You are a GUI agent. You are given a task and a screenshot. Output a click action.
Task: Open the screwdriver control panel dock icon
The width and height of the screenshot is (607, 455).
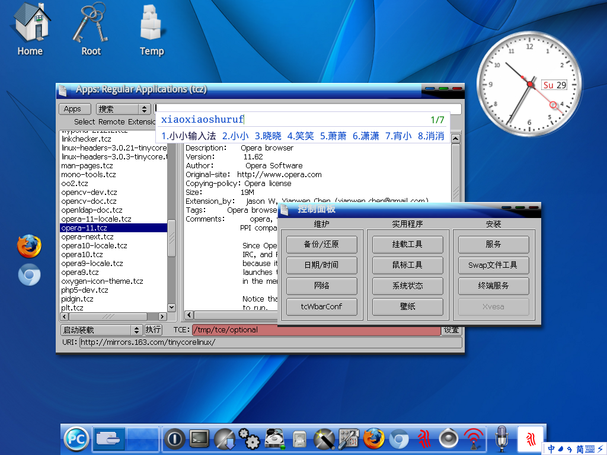(349, 439)
